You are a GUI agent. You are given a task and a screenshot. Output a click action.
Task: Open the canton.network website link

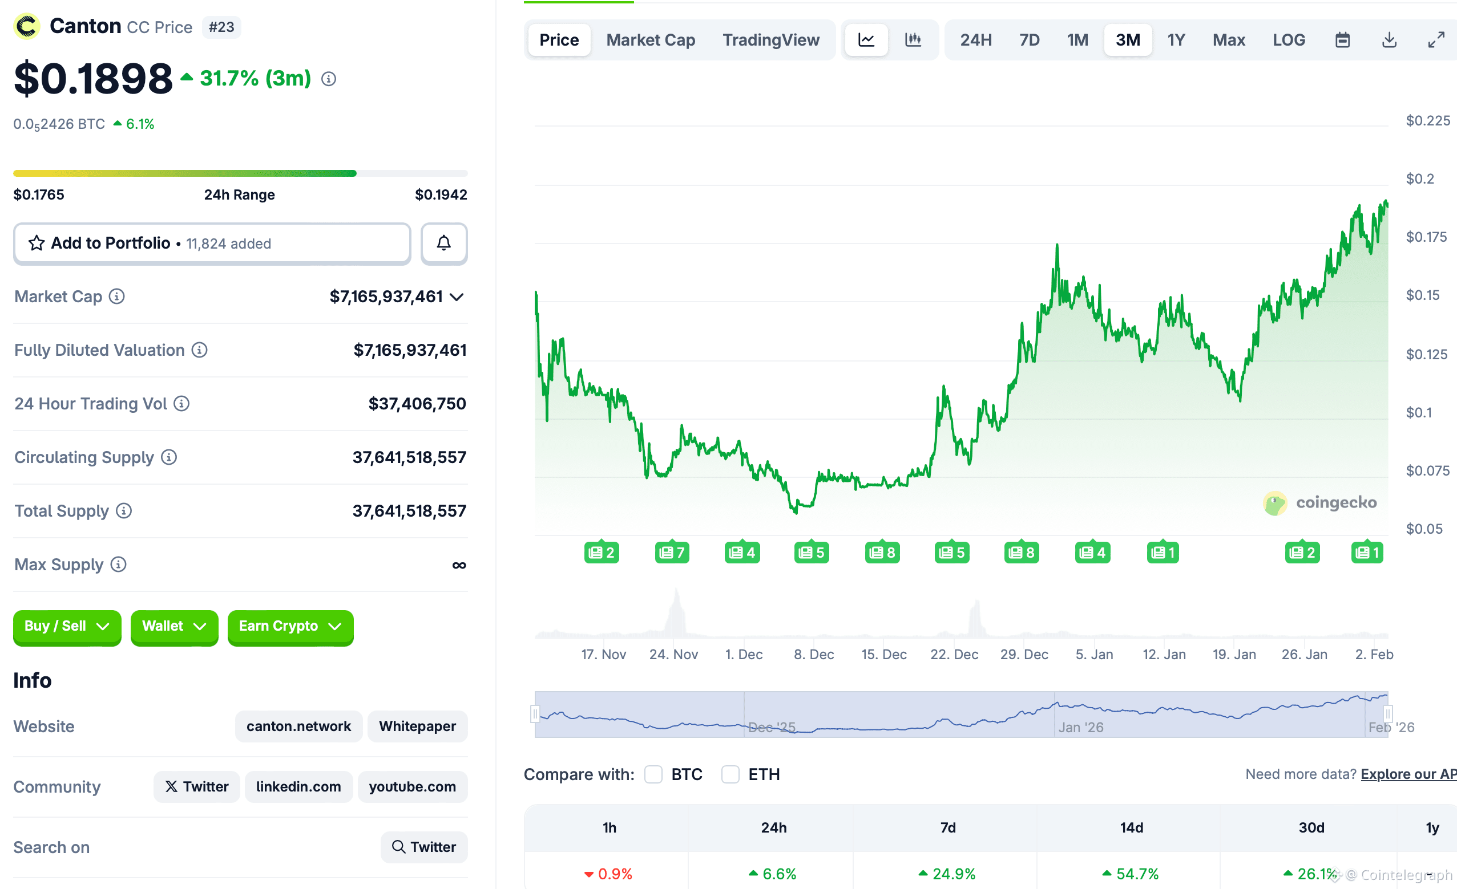[298, 726]
